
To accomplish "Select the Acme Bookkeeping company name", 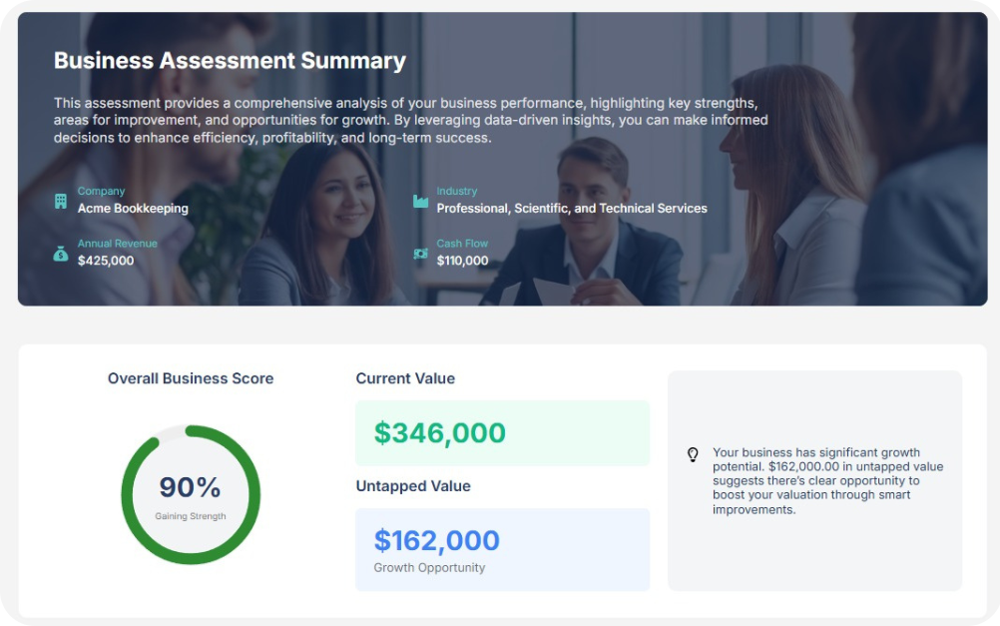I will tap(133, 209).
